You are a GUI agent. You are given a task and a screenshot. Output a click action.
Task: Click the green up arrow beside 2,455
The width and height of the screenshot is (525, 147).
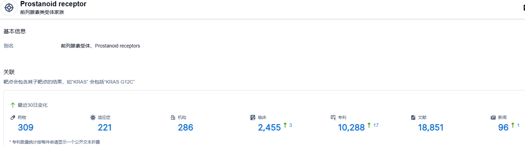(285, 126)
